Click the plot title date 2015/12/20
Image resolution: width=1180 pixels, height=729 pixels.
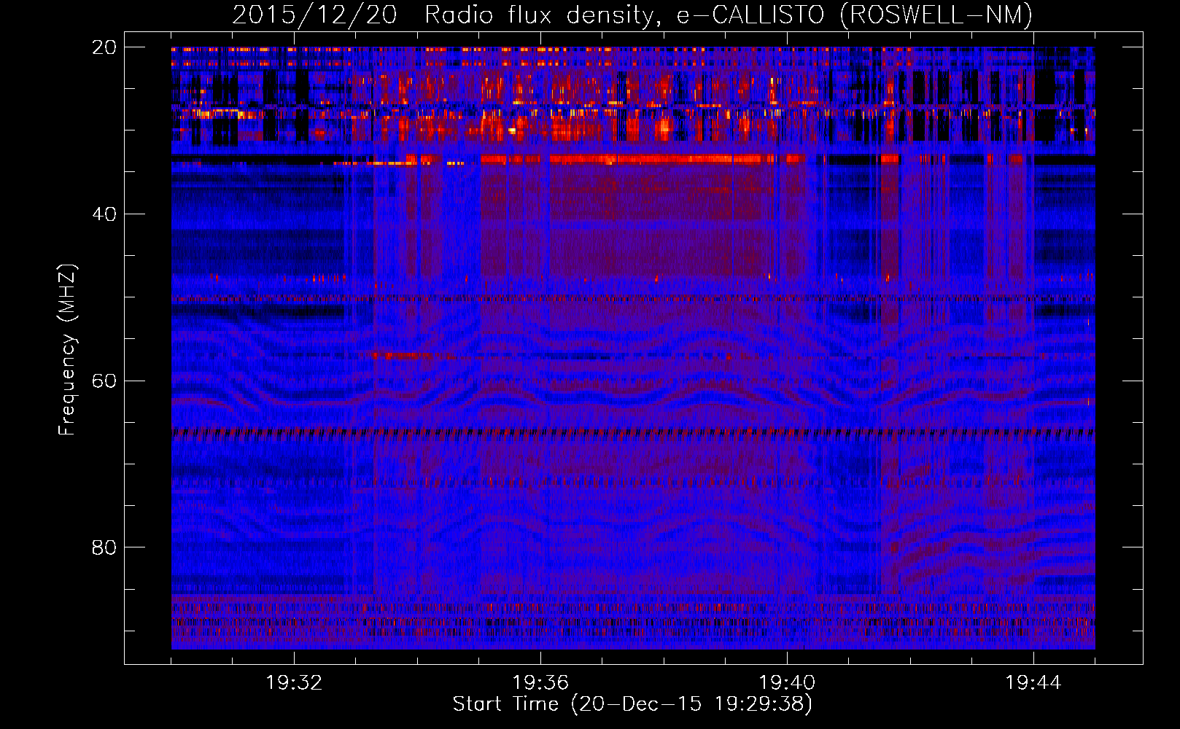[314, 15]
